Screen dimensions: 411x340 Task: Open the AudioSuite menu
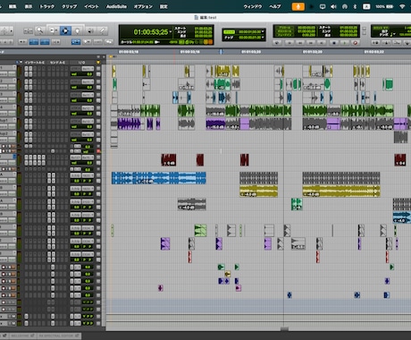click(x=116, y=6)
